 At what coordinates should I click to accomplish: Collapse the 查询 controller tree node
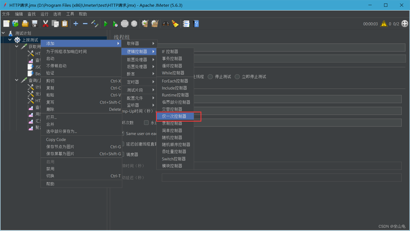17,80
